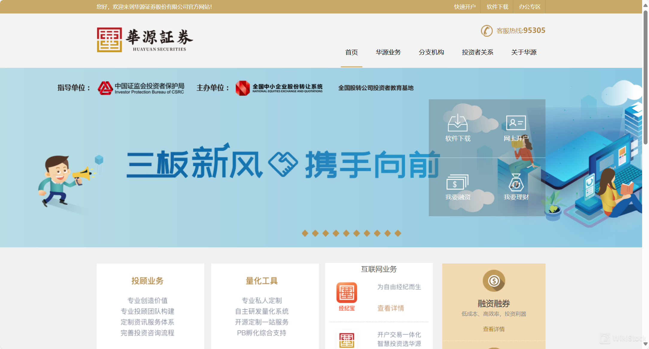Click the 互联网业务 heading

pos(379,269)
